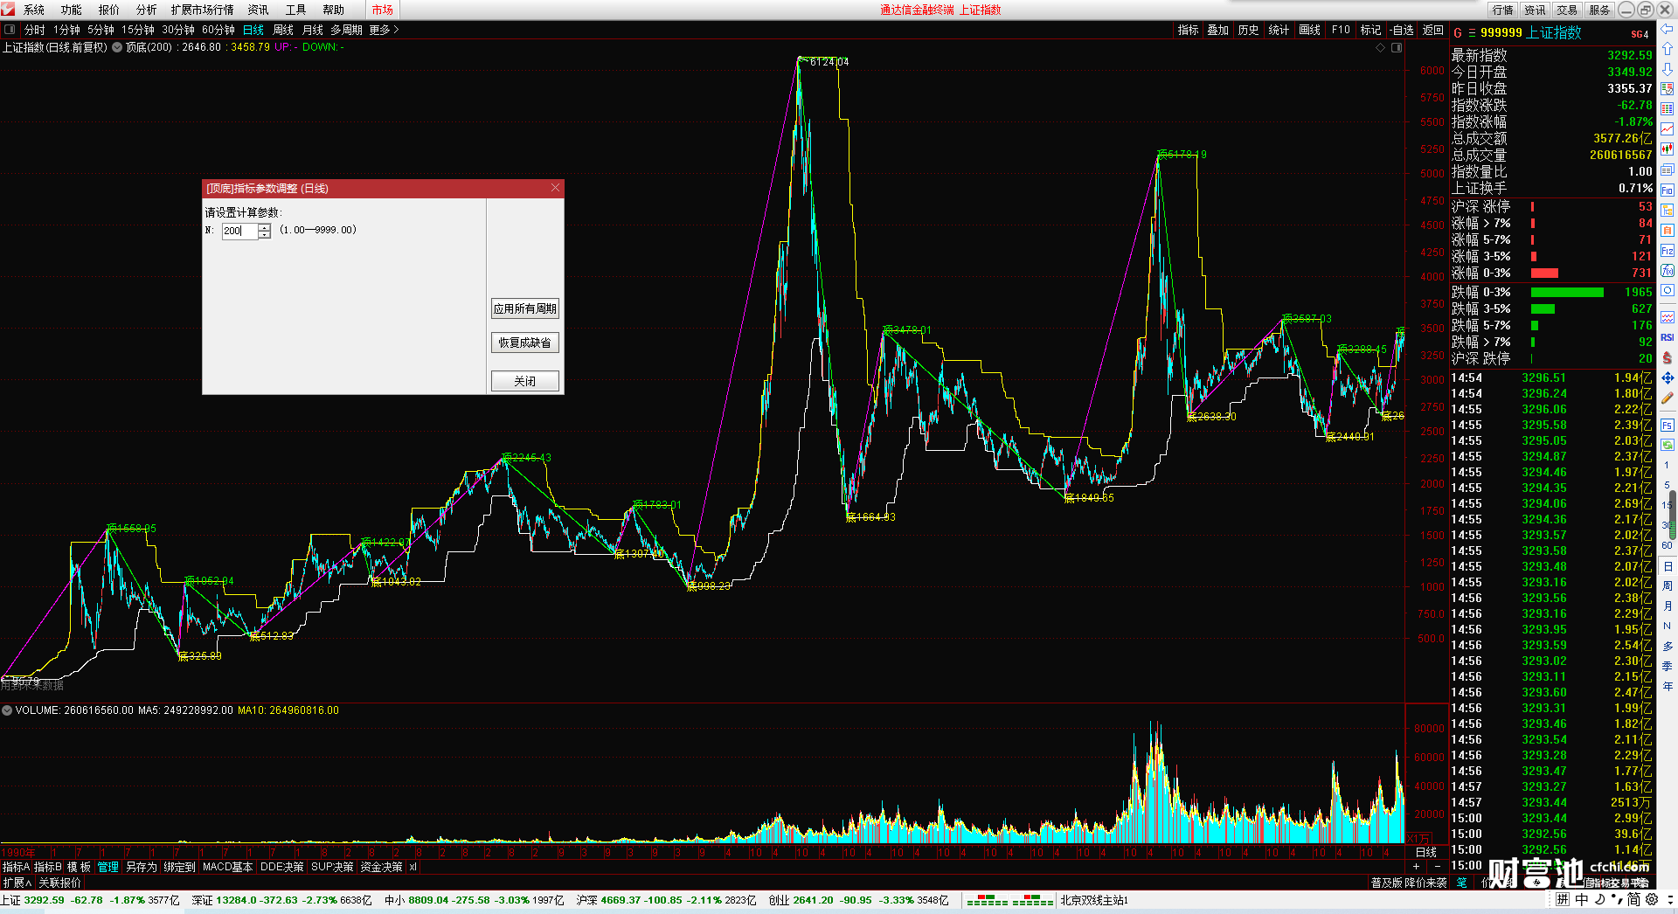Click the F12 sidebar icon

[x=1668, y=251]
